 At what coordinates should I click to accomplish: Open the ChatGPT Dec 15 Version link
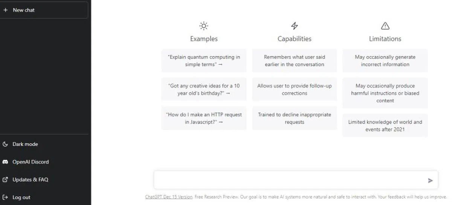[169, 197]
